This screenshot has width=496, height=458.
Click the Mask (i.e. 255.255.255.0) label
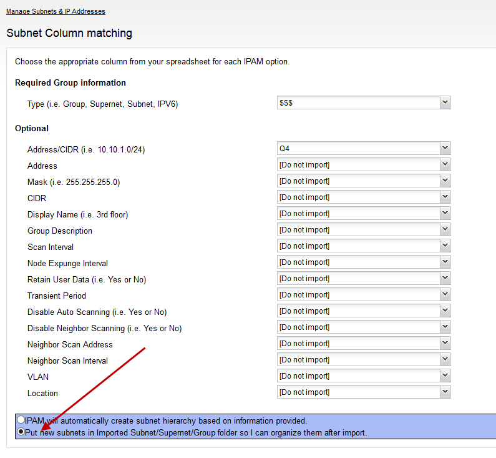[74, 182]
